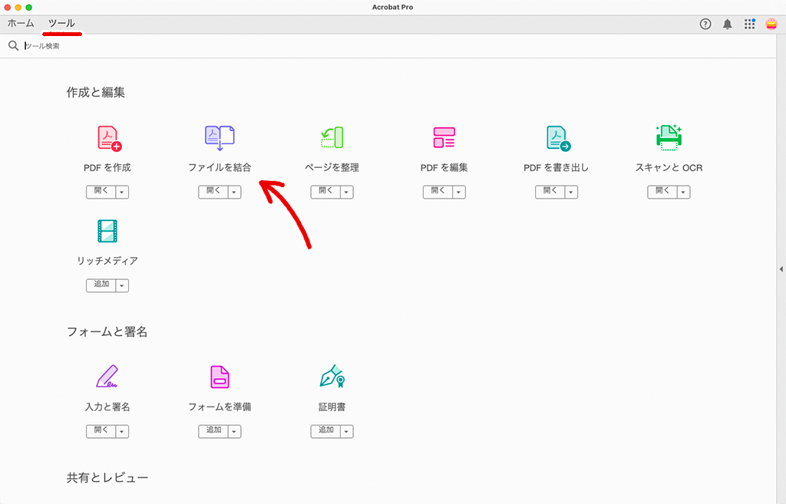786x504 pixels.
Task: Click the user profile avatar
Action: 771,24
